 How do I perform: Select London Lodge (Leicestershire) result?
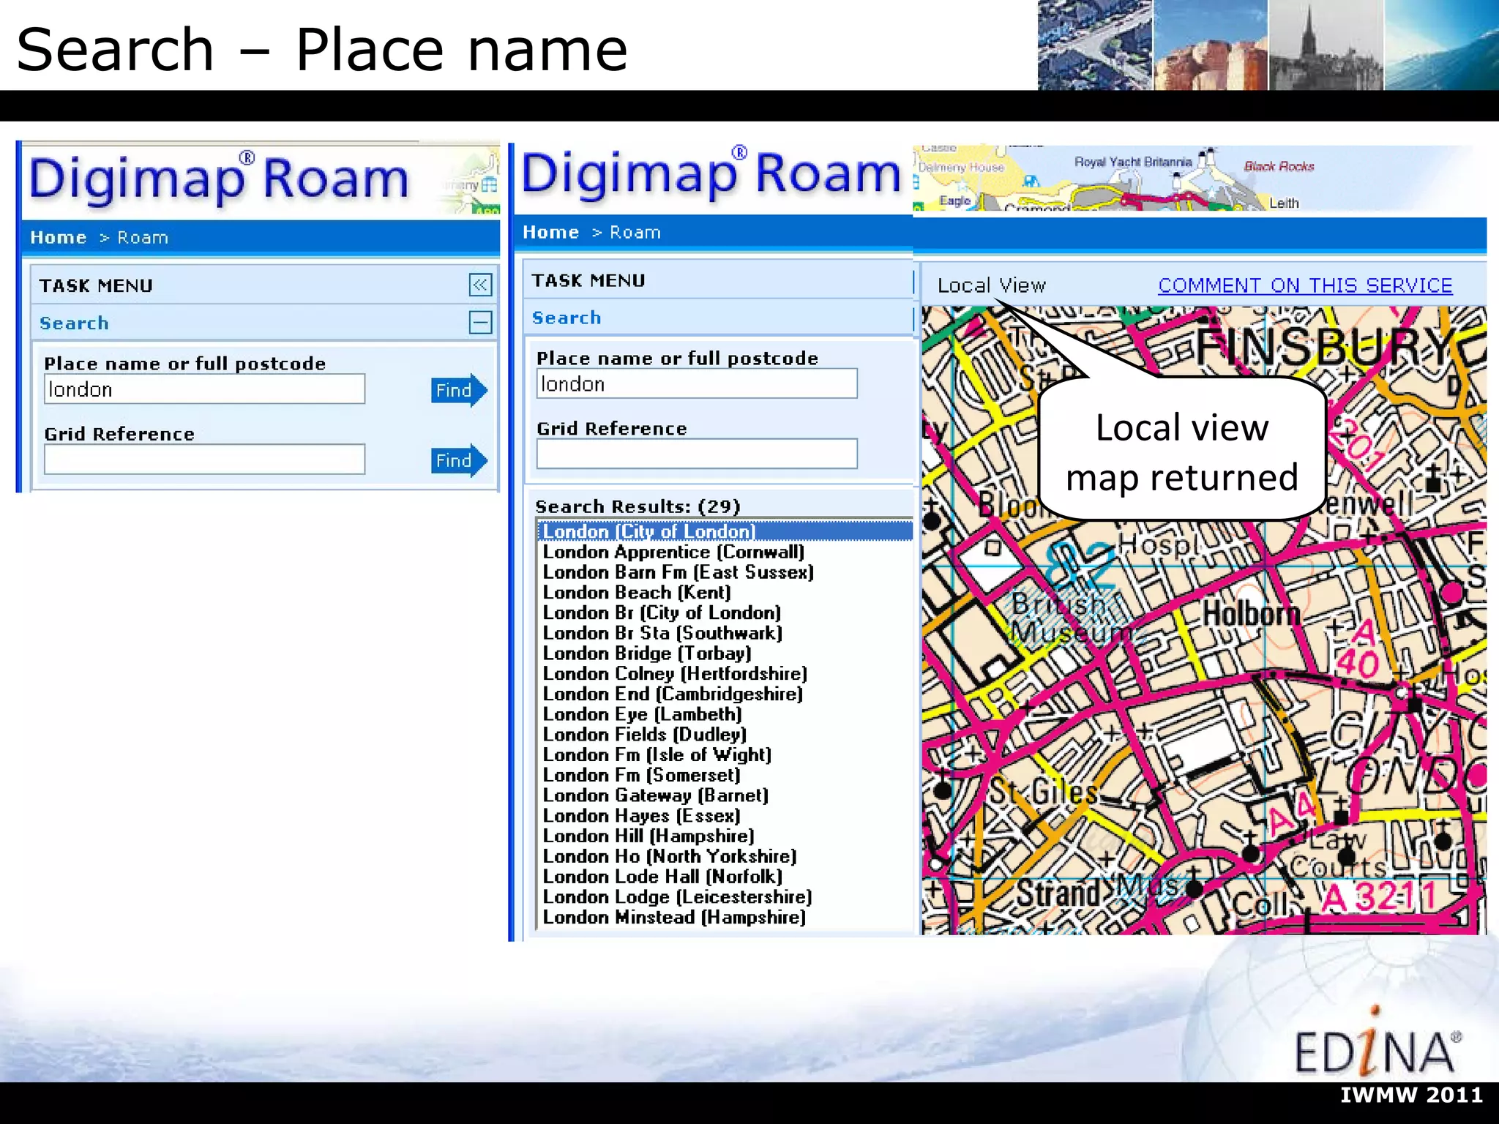pyautogui.click(x=678, y=897)
